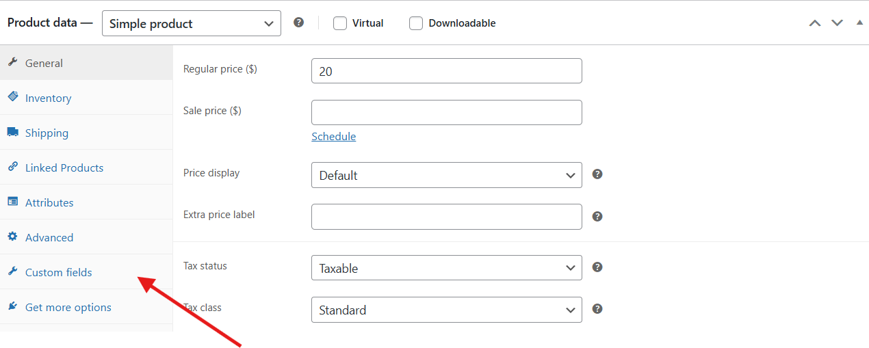Click the Price display label
This screenshot has height=348, width=869.
pos(211,173)
